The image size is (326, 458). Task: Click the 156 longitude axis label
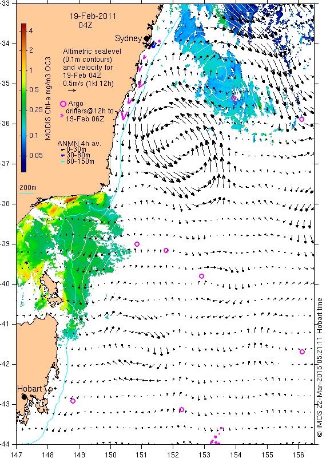tap(299, 455)
